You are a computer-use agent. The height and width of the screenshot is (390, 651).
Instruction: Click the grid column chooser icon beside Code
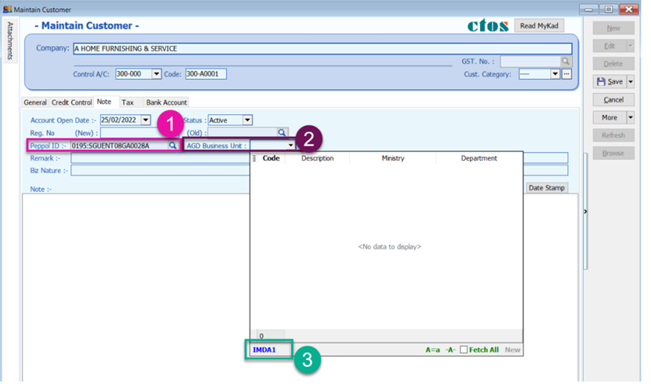coord(255,158)
